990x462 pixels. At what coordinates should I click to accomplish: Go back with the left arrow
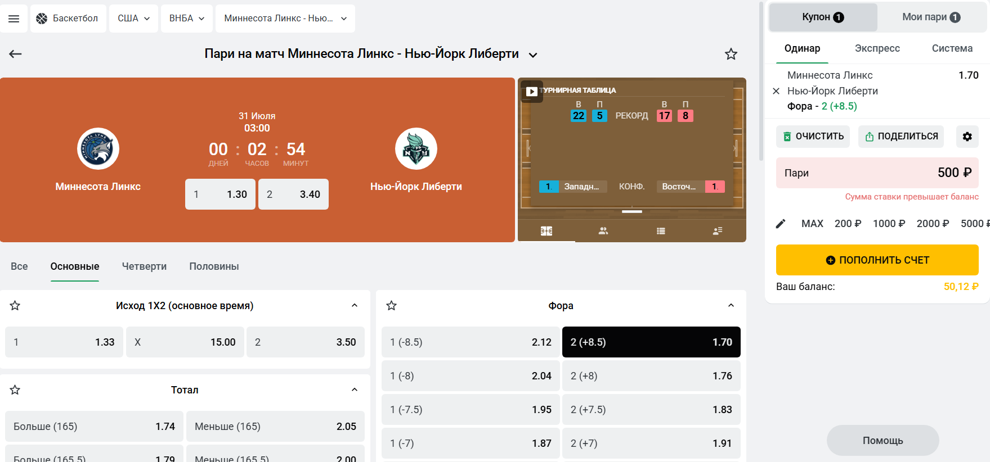tap(15, 54)
